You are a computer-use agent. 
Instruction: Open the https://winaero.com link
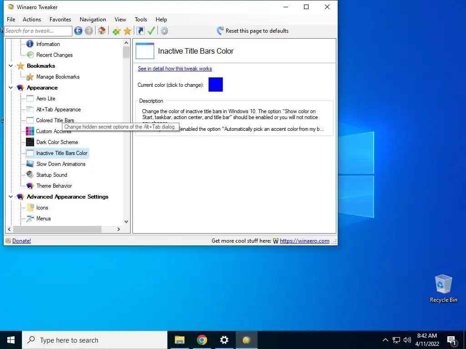304,241
